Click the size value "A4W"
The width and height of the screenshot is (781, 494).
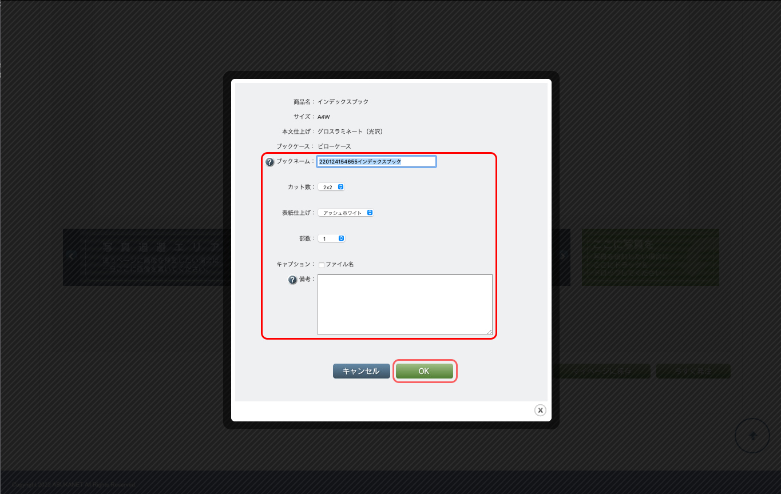[324, 117]
